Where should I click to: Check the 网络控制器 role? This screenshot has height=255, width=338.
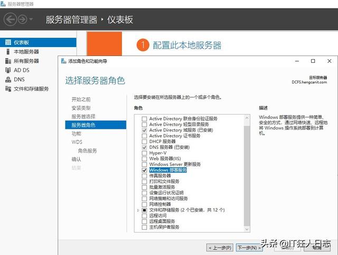pyautogui.click(x=144, y=204)
